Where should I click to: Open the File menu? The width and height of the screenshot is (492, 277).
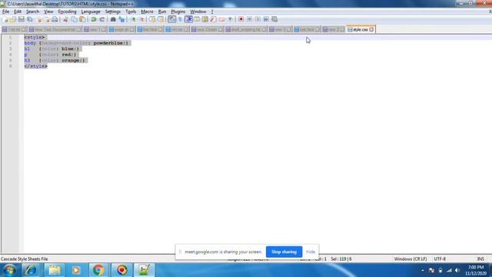[5, 12]
